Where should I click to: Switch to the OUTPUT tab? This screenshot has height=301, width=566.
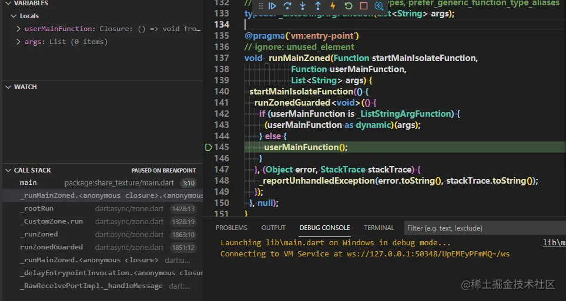click(x=273, y=228)
